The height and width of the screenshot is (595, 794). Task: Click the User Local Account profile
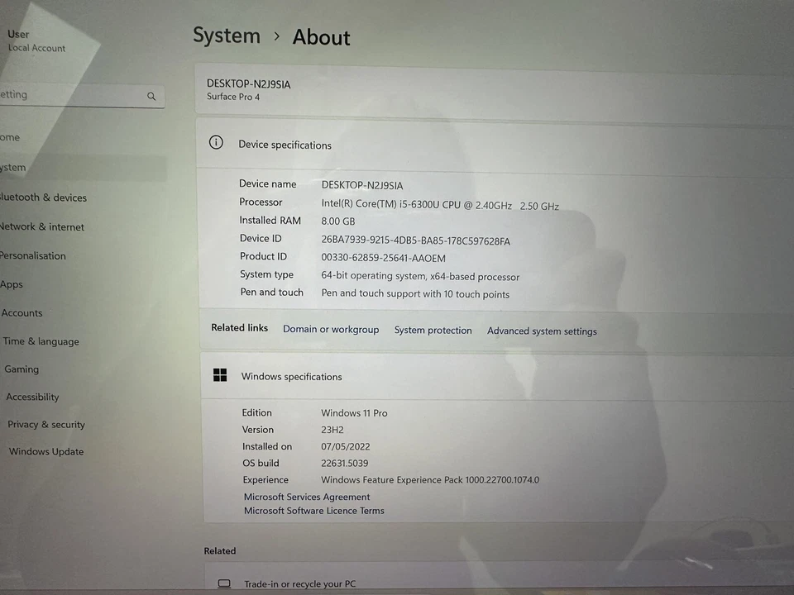(36, 40)
